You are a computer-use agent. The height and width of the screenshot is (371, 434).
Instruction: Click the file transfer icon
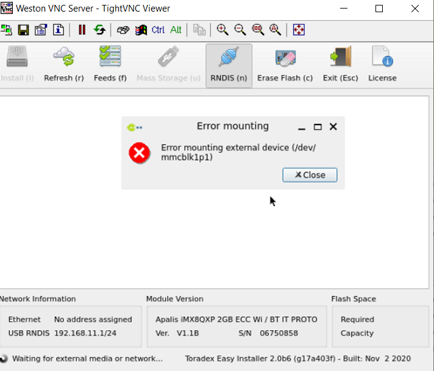[199, 30]
